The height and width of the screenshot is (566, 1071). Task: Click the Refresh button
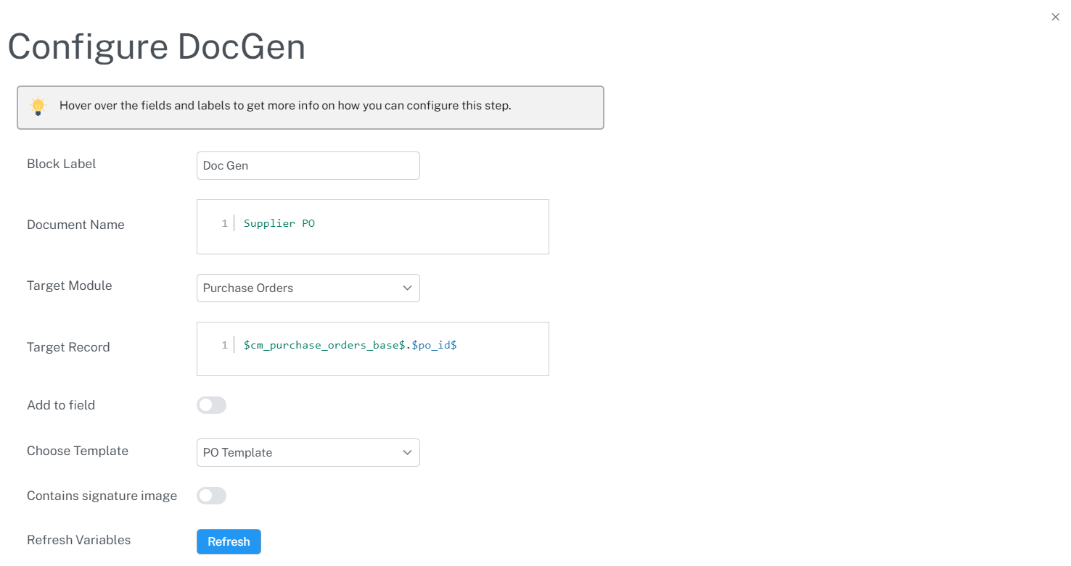pos(229,541)
